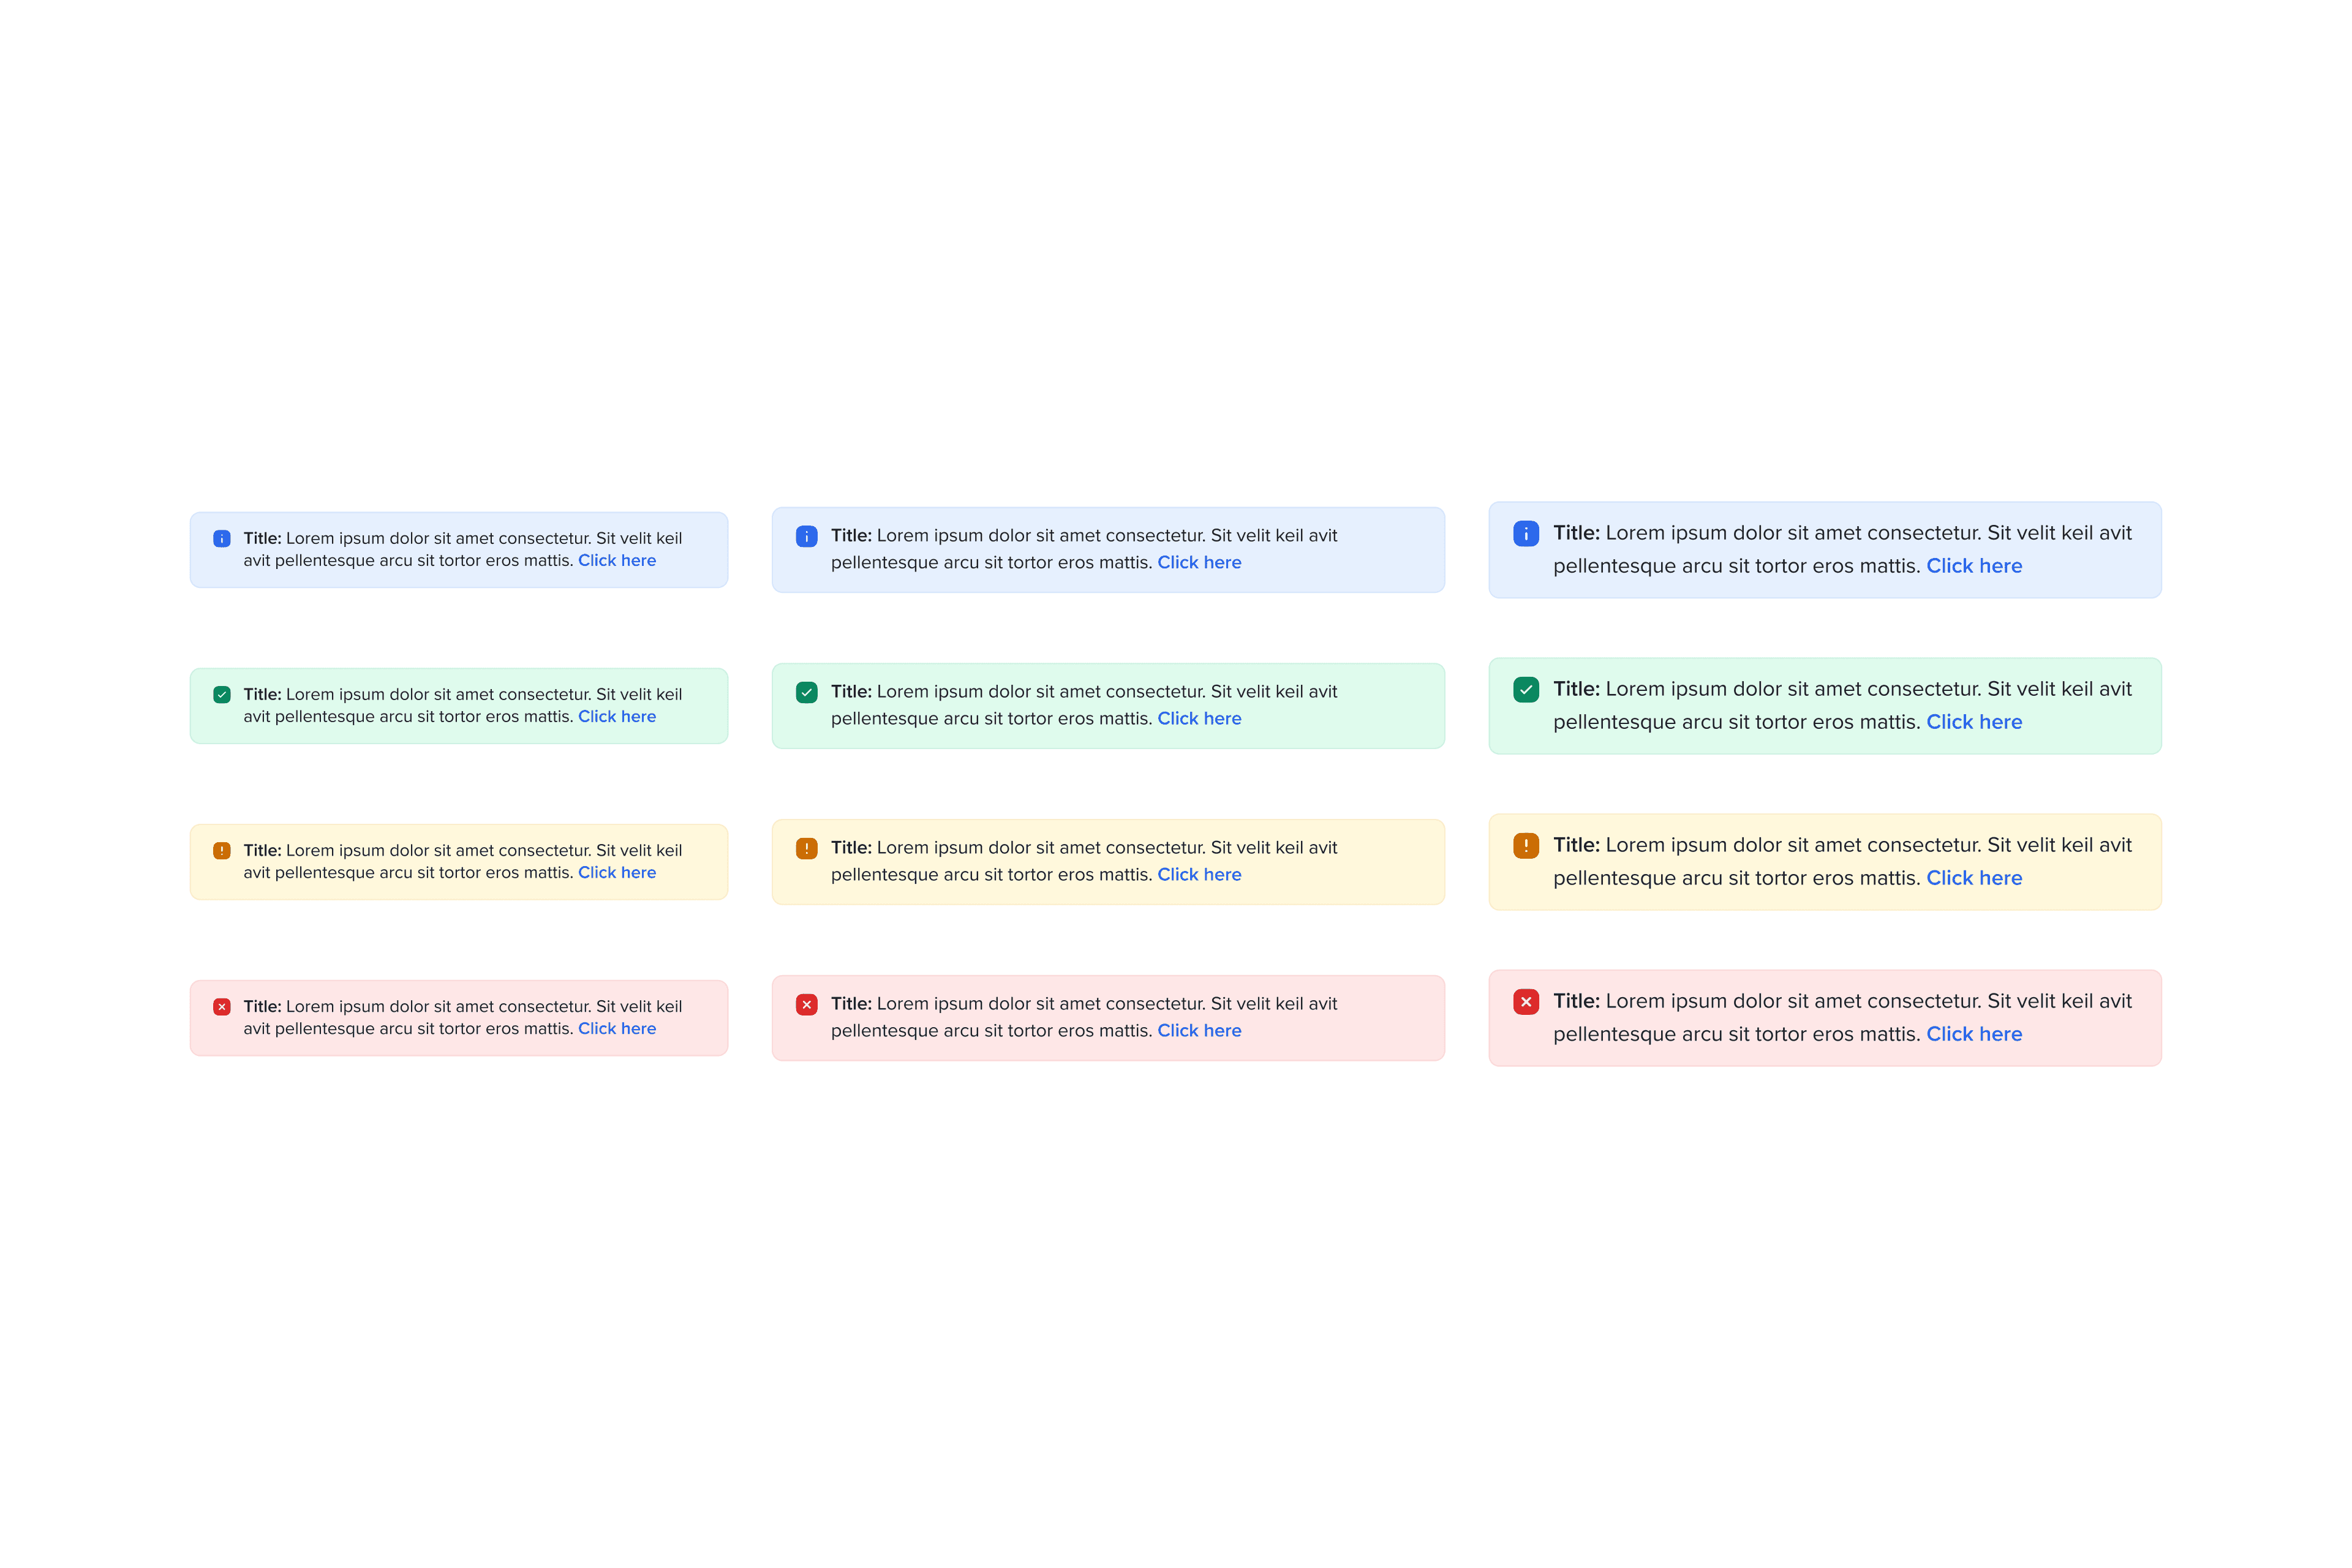Click the checkmark icon in the medium green alert

point(807,692)
